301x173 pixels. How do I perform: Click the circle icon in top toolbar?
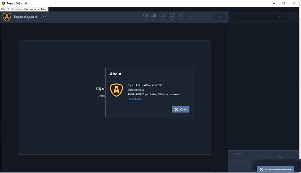tap(192, 17)
